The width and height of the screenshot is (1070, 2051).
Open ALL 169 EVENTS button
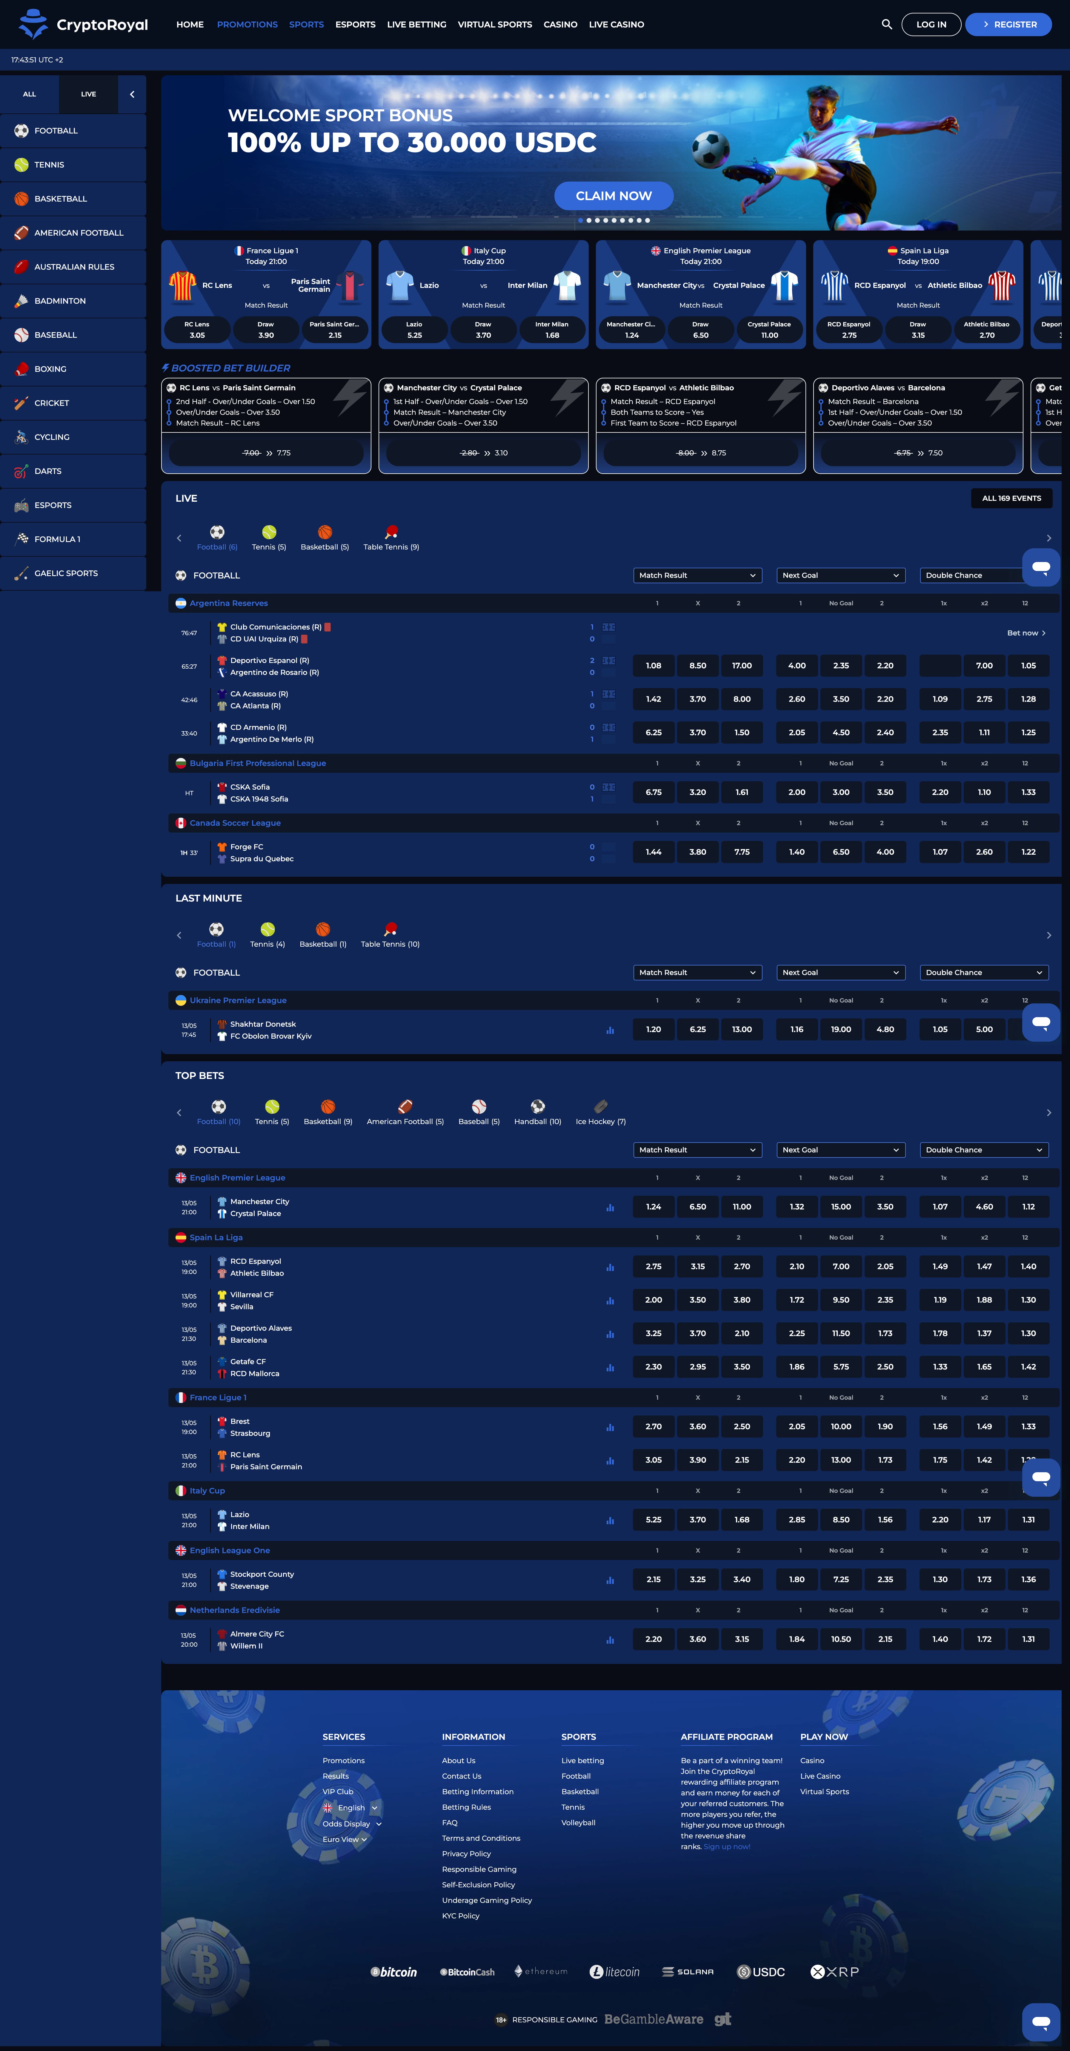point(1011,498)
